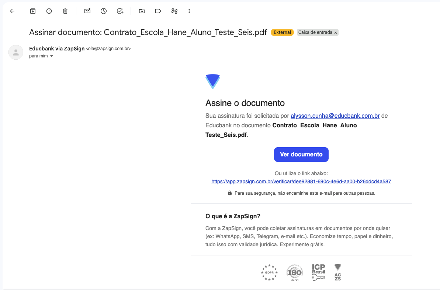Report this email as spam

(x=49, y=11)
